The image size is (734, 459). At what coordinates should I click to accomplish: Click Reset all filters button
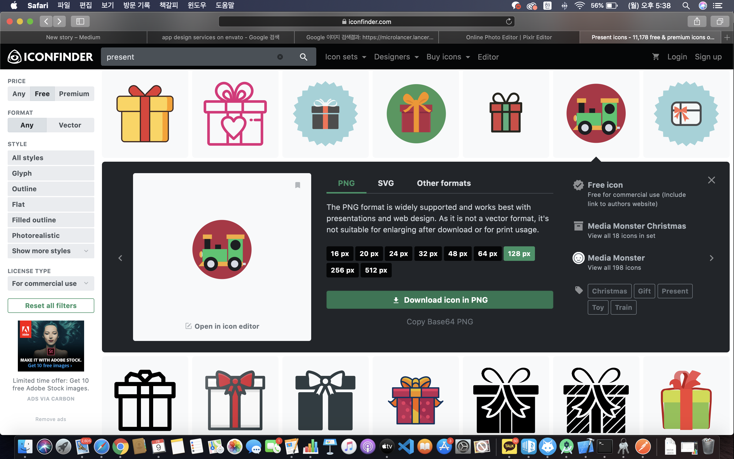pos(51,306)
